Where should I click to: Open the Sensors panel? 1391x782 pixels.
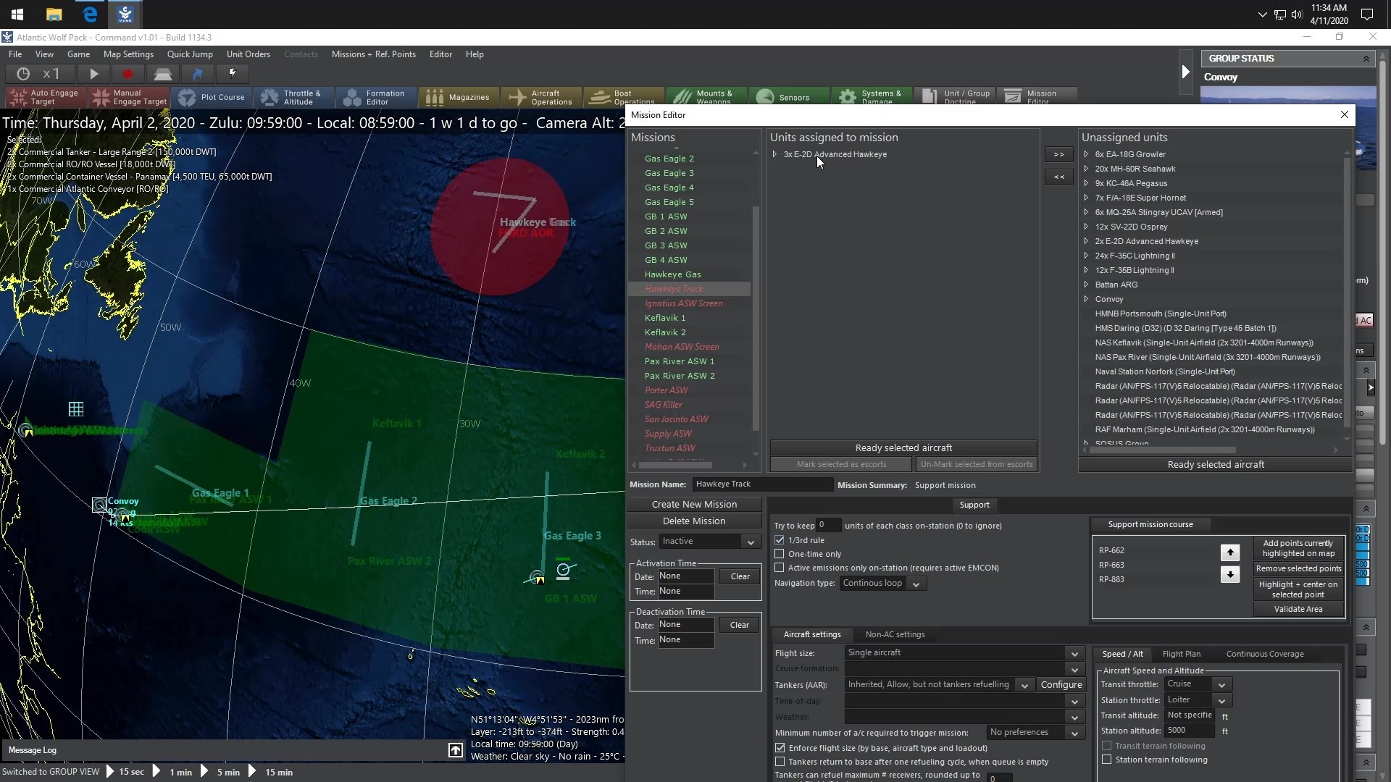[x=788, y=97]
